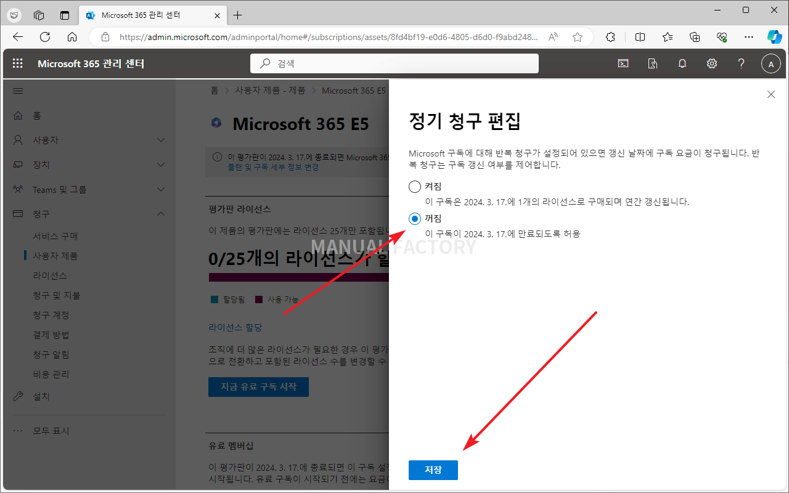Open the 라이선스 할당 link

click(235, 327)
